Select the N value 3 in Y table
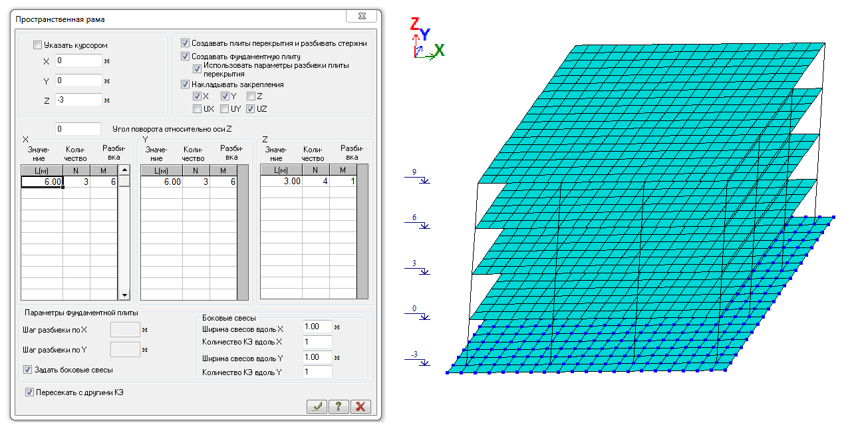This screenshot has width=844, height=429. 196,182
